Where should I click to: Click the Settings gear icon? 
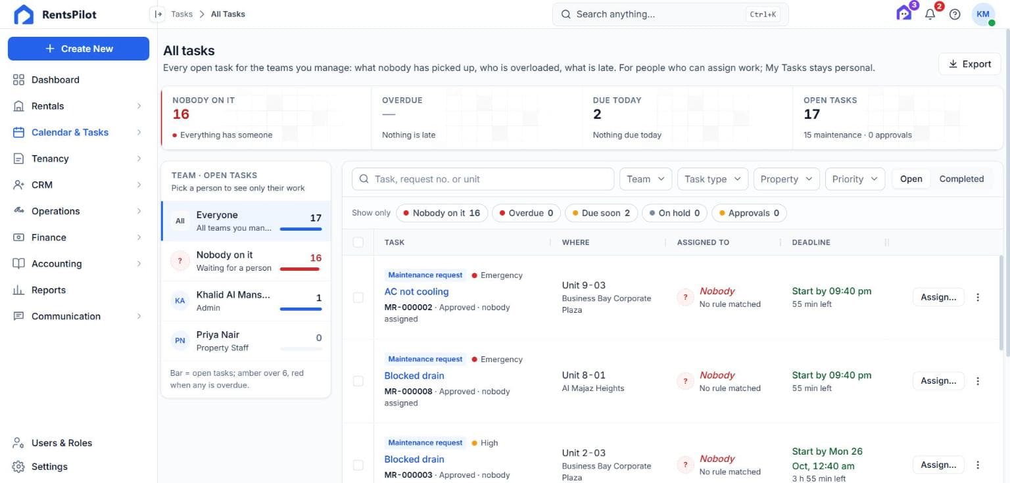tap(18, 467)
